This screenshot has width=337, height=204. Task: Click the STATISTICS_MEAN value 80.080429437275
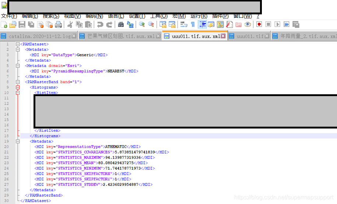[x=116, y=163]
